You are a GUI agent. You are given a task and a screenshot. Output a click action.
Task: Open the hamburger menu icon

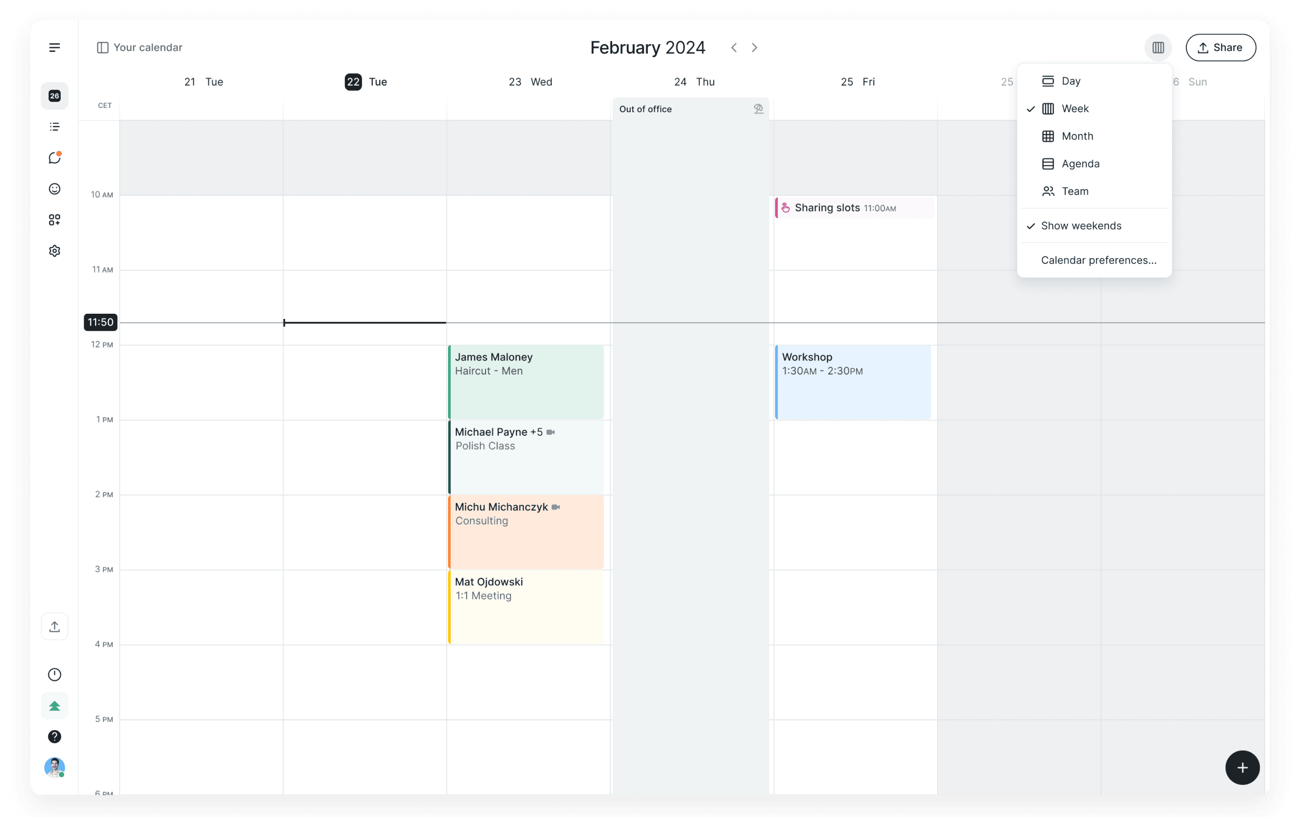tap(55, 48)
